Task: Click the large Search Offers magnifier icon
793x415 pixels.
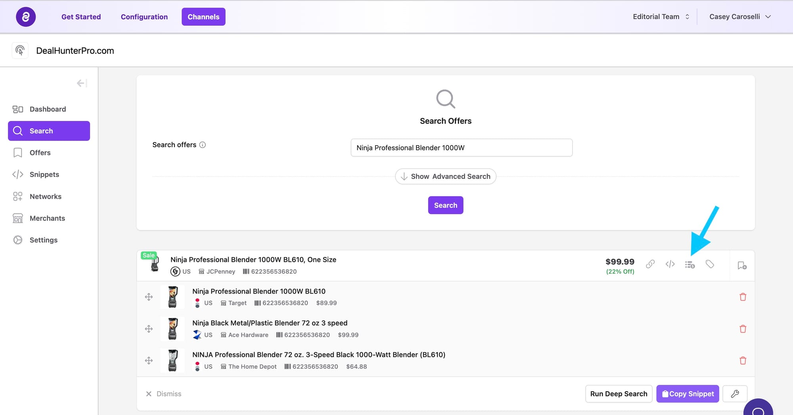Action: (x=446, y=99)
